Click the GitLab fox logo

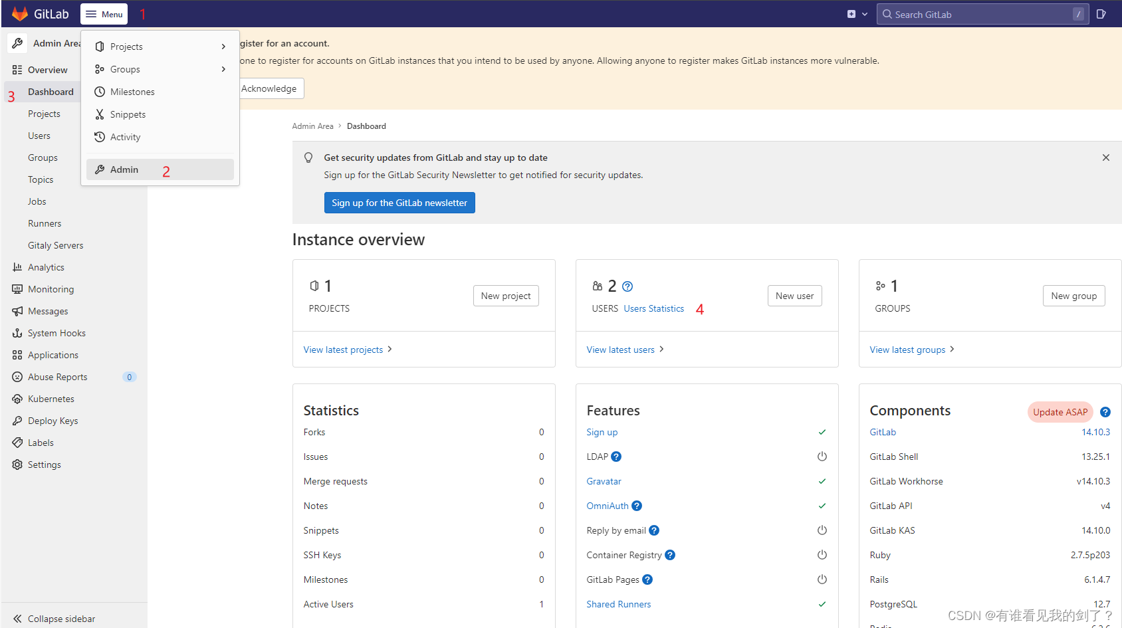click(x=20, y=14)
